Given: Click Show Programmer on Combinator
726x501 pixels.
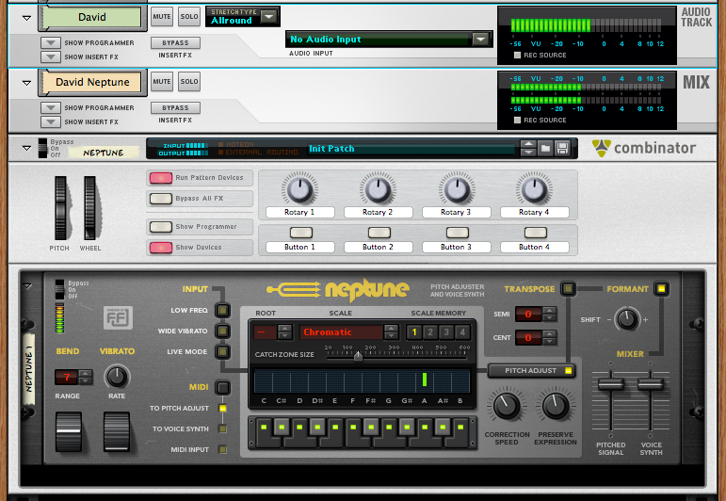Looking at the screenshot, I should click(x=161, y=227).
